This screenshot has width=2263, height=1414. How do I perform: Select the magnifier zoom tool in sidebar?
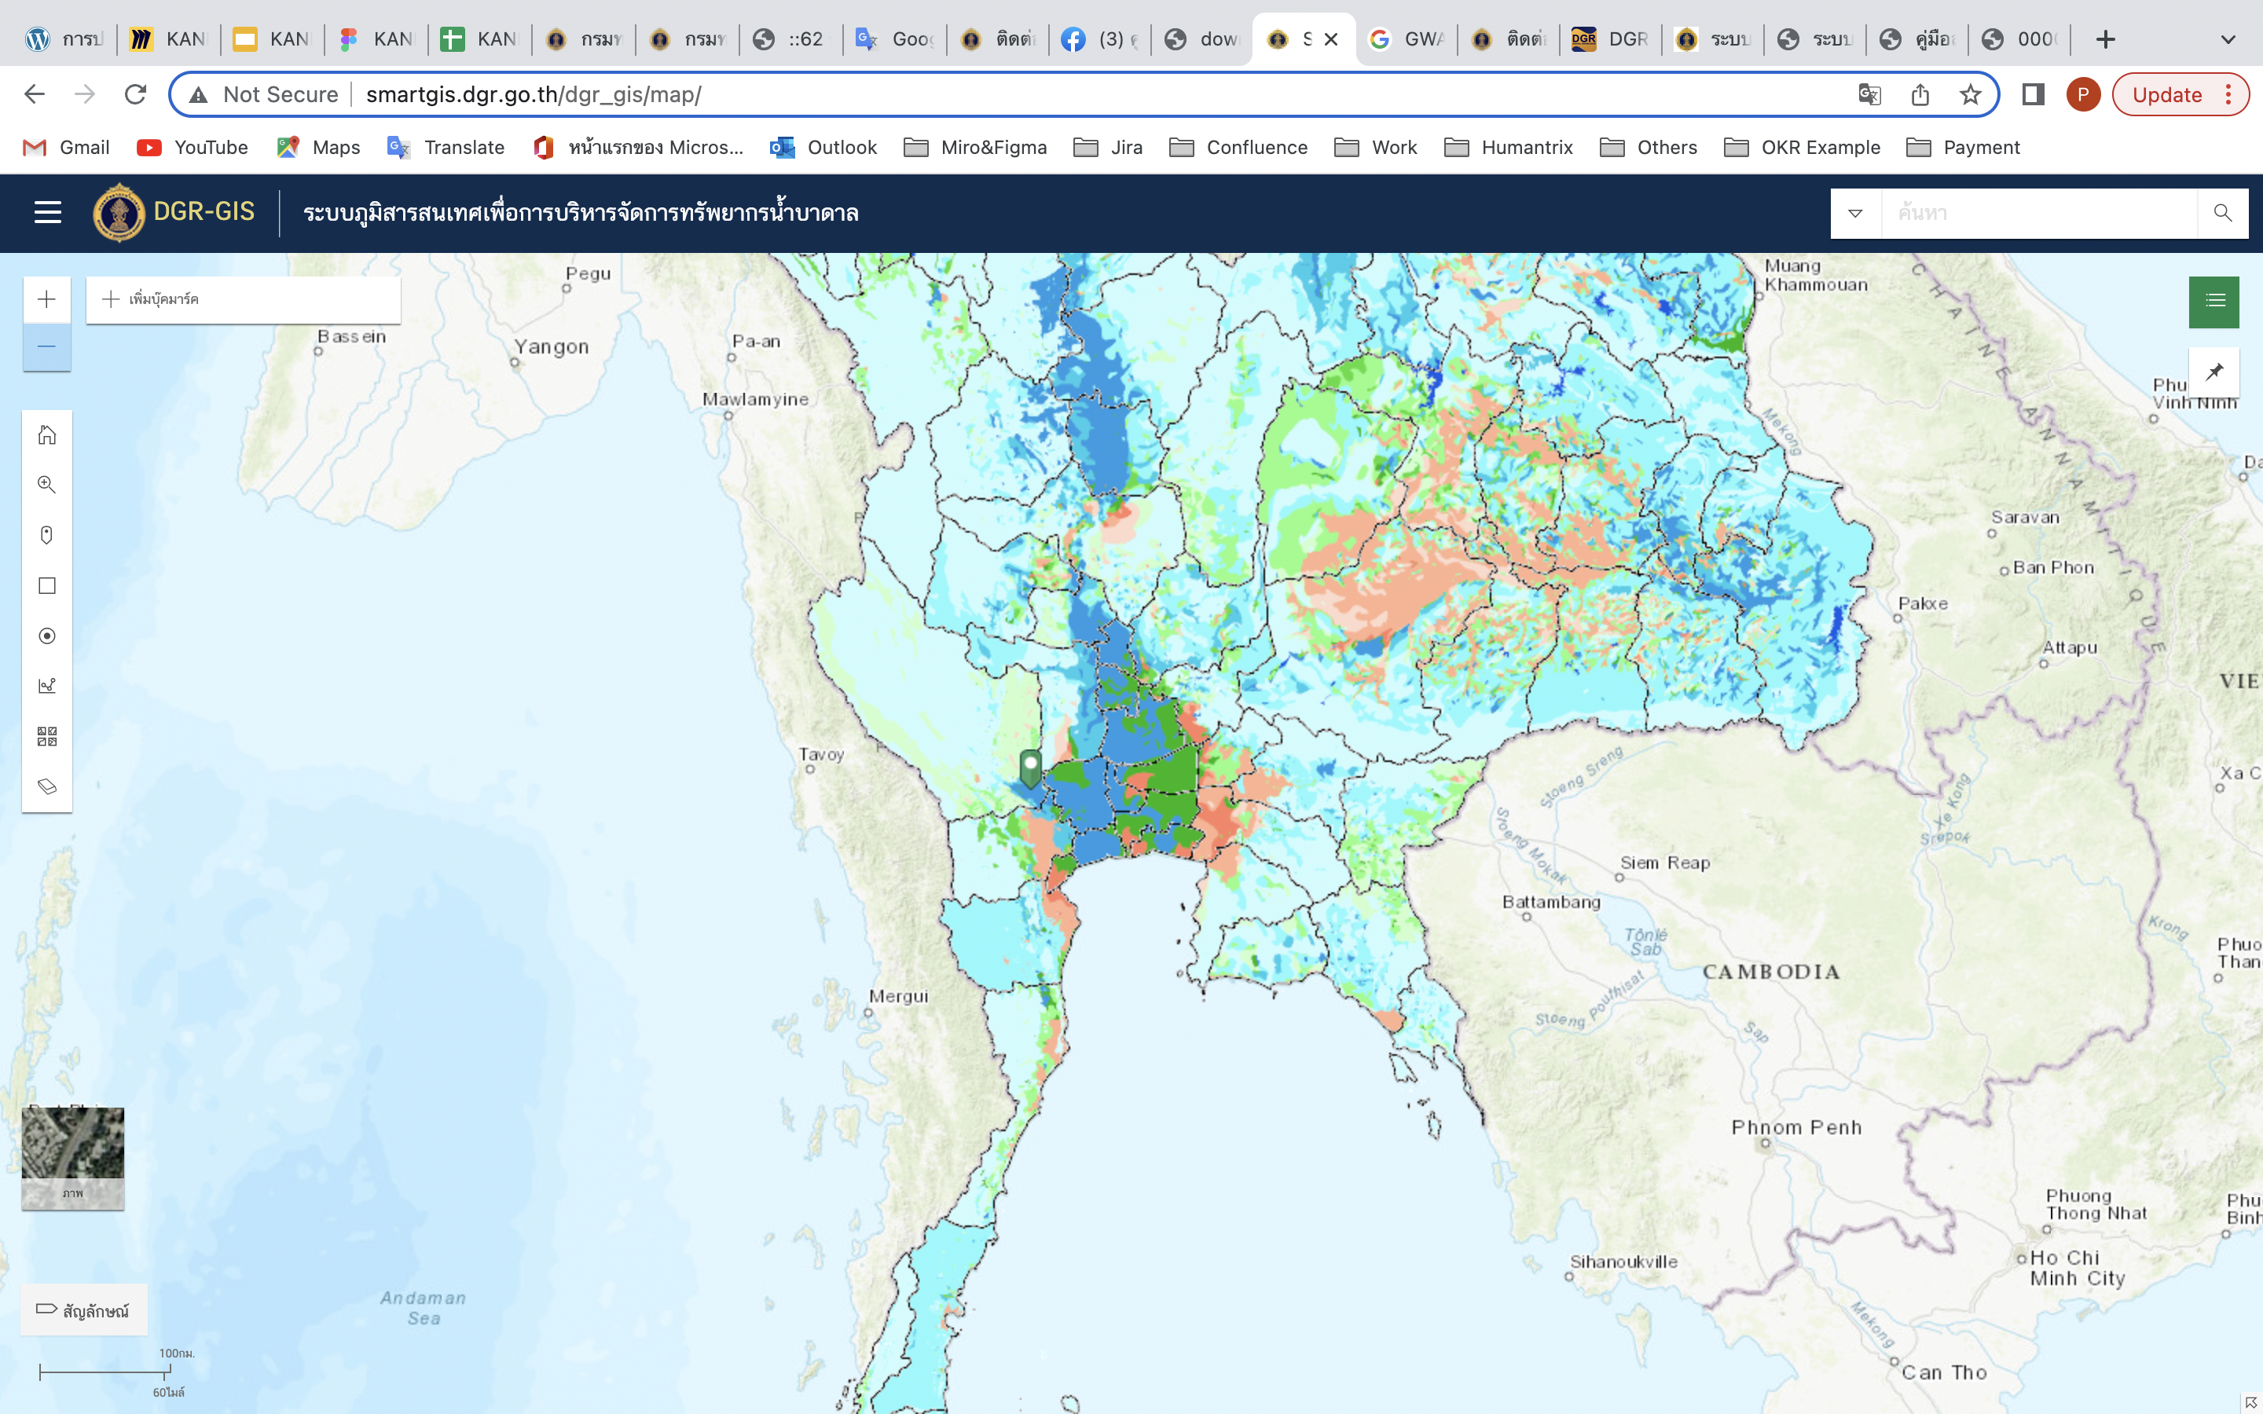click(x=47, y=485)
